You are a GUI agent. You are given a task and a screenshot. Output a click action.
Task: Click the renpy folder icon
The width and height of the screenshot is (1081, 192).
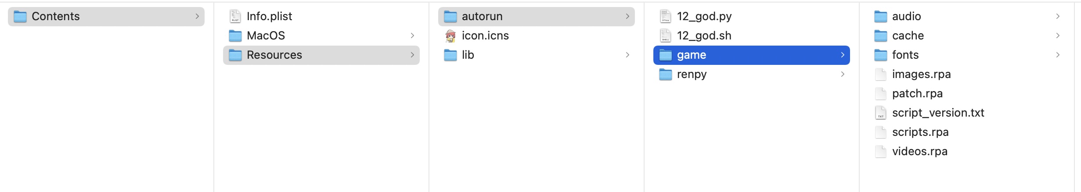(665, 75)
